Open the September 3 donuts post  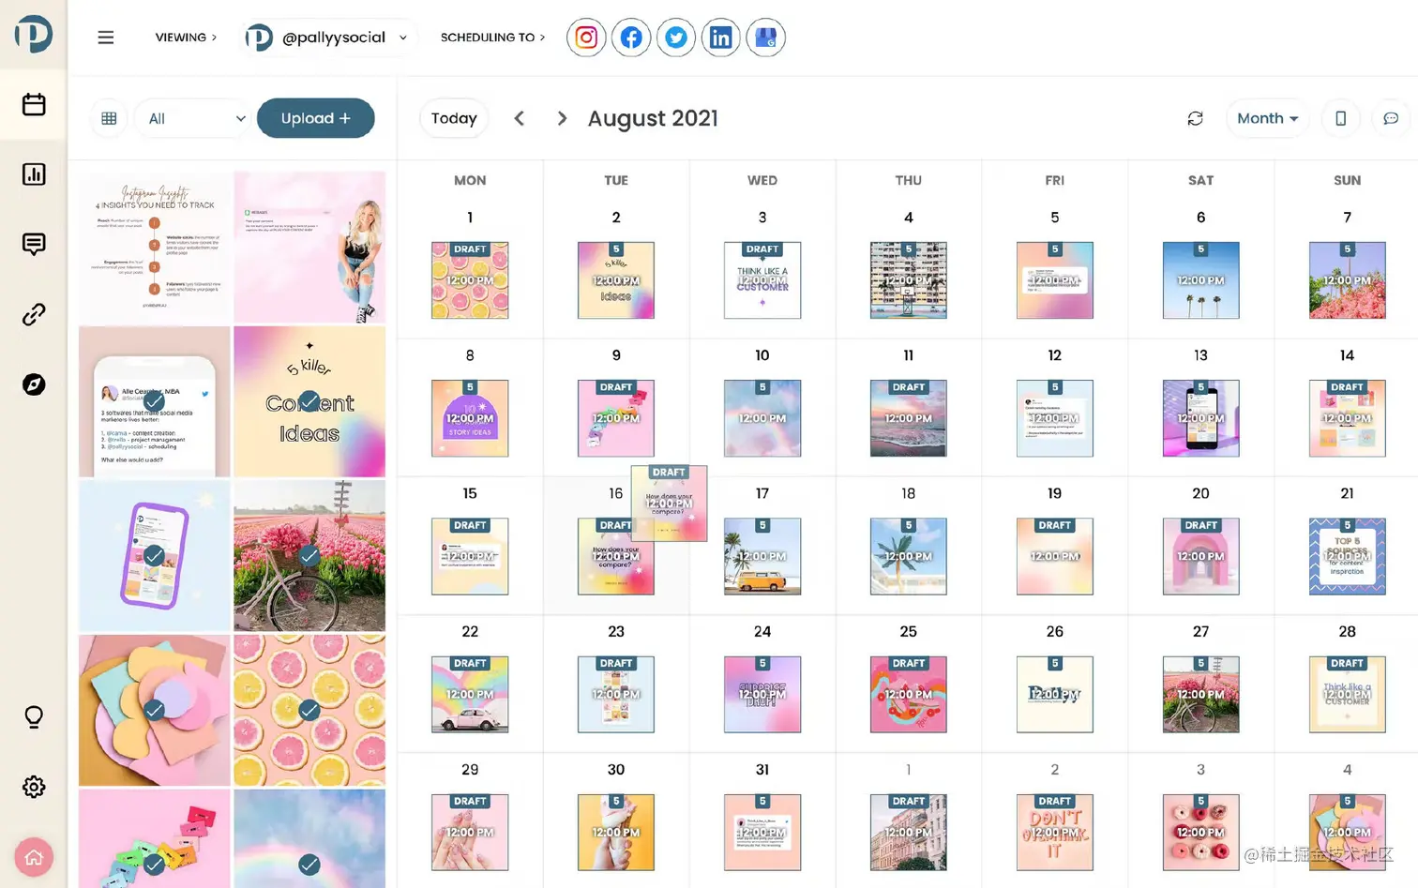point(1200,833)
